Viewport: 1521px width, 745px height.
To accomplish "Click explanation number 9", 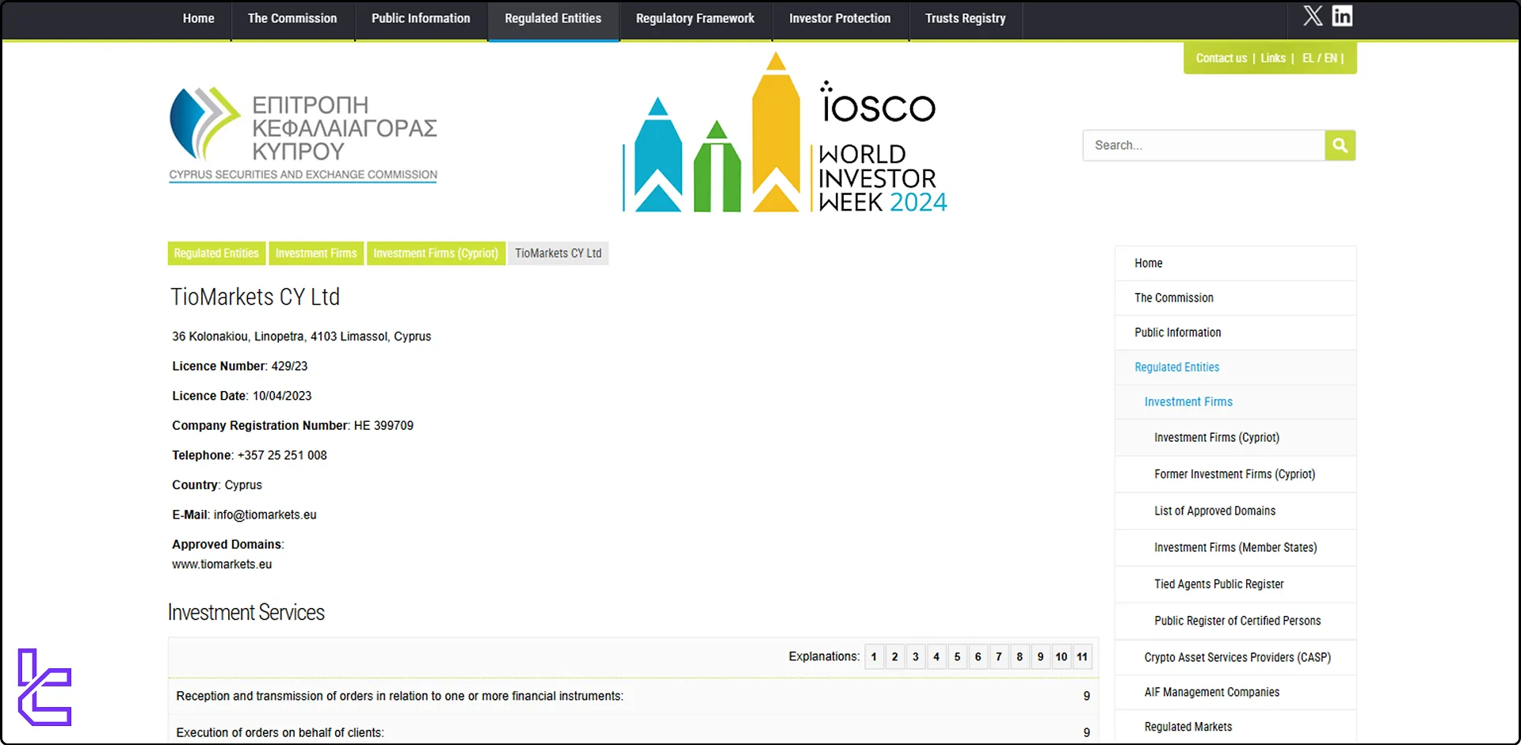I will tap(1040, 657).
